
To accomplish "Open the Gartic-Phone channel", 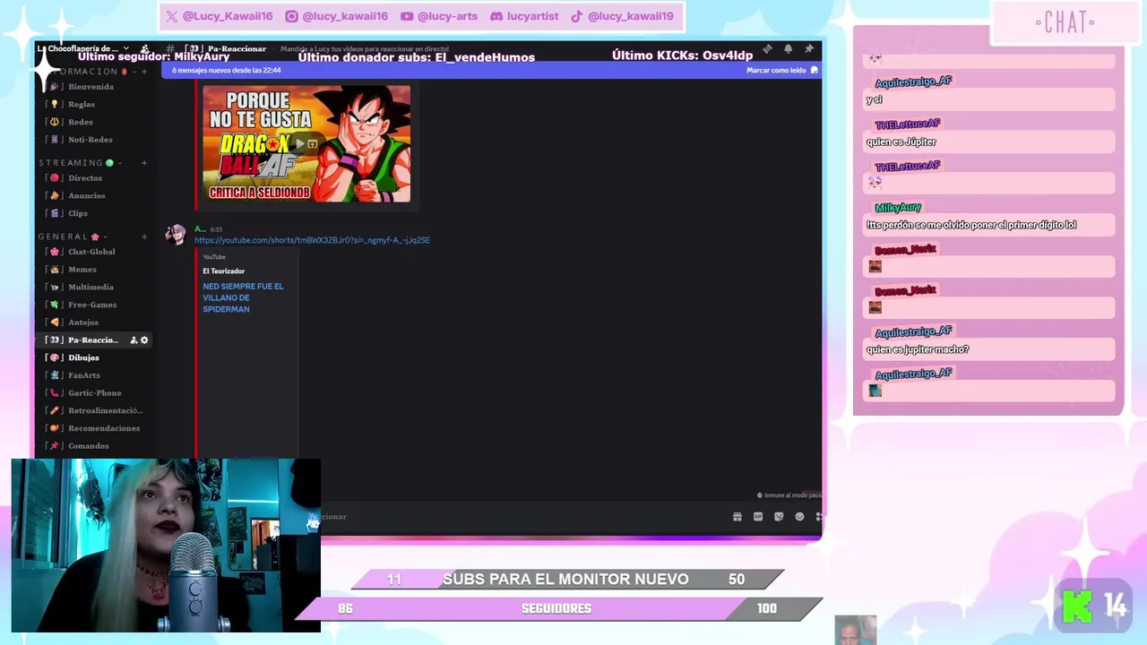I will click(x=93, y=393).
